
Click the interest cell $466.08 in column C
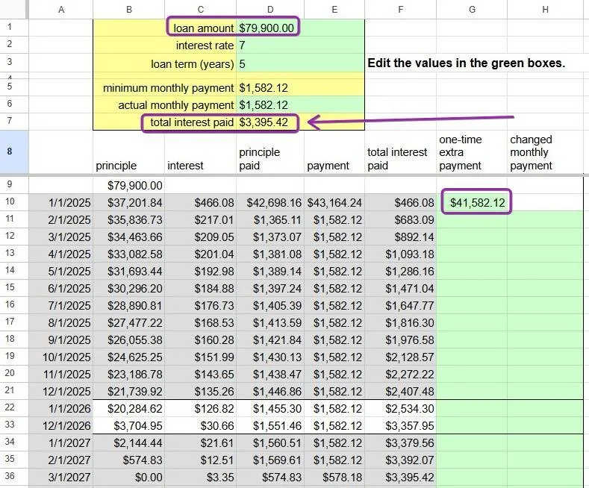point(201,203)
